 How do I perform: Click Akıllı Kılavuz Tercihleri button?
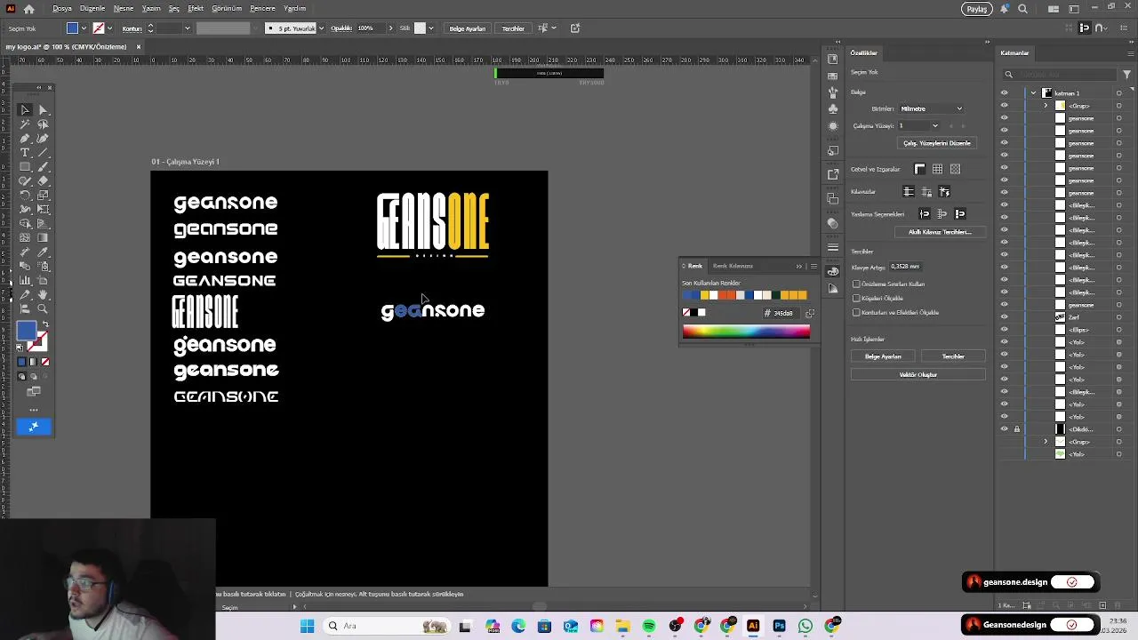(940, 232)
